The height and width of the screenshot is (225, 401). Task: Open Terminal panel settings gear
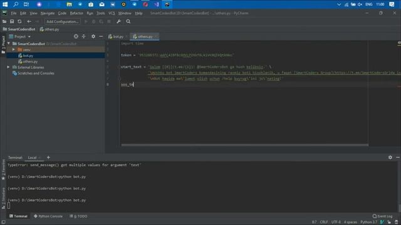[390, 157]
